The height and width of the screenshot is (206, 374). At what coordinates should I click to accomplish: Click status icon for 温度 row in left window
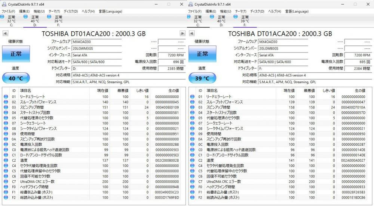(6, 161)
